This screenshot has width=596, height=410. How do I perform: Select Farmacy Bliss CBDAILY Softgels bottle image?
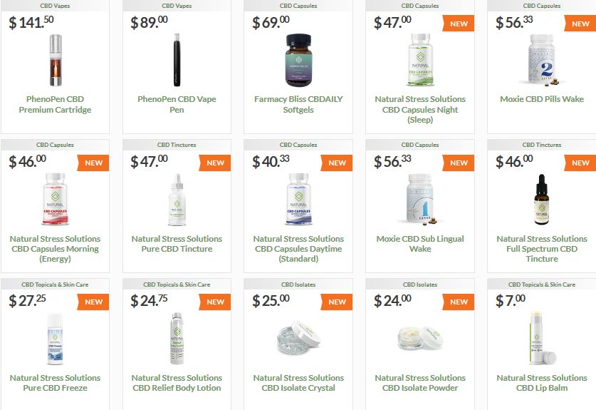click(x=298, y=61)
